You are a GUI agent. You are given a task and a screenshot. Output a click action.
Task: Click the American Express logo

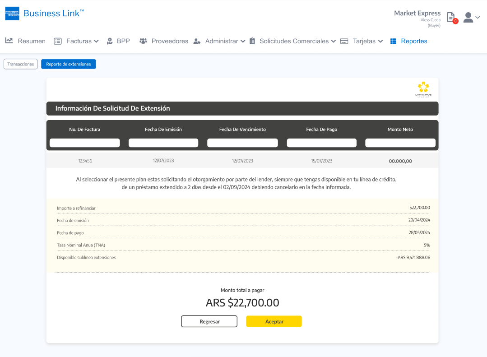pyautogui.click(x=12, y=14)
